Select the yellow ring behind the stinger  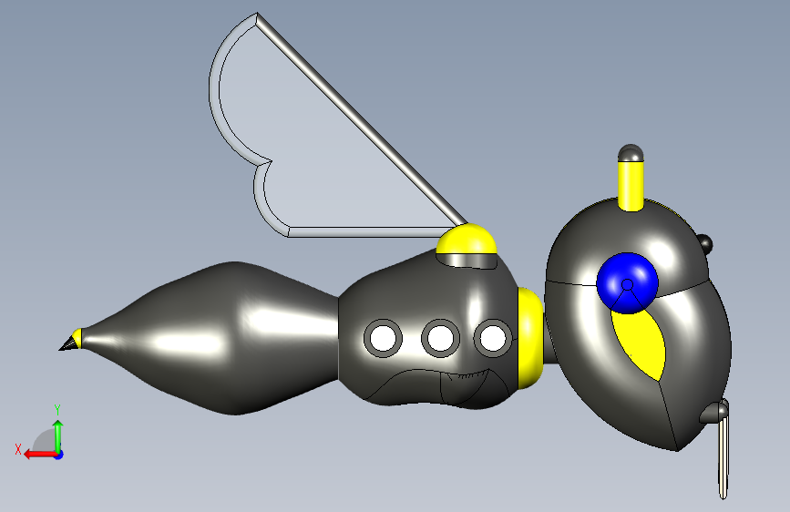[x=78, y=339]
